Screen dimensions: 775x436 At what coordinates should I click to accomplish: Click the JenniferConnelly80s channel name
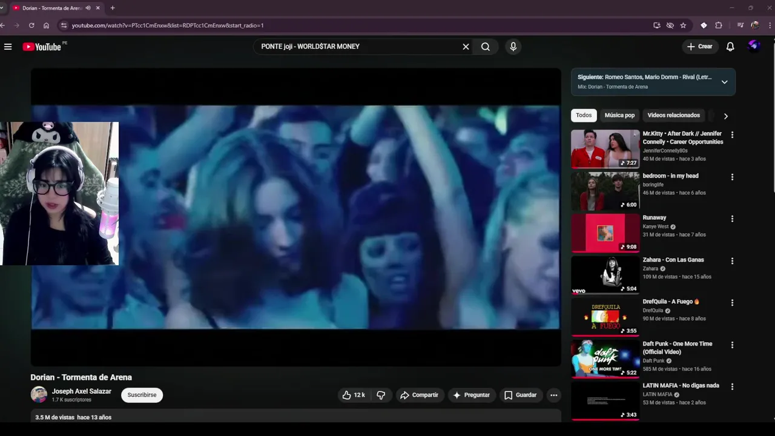click(665, 150)
